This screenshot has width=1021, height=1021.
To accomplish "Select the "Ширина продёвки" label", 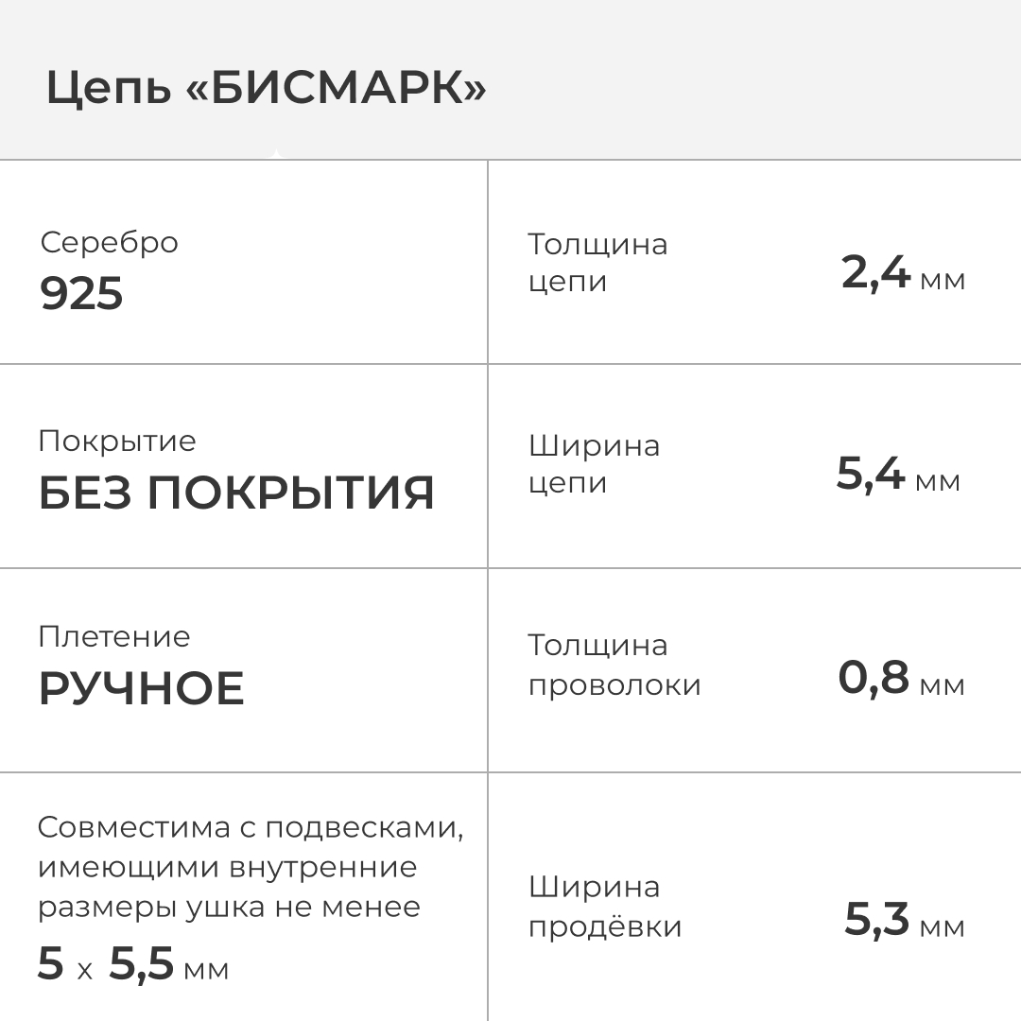I will coord(605,907).
